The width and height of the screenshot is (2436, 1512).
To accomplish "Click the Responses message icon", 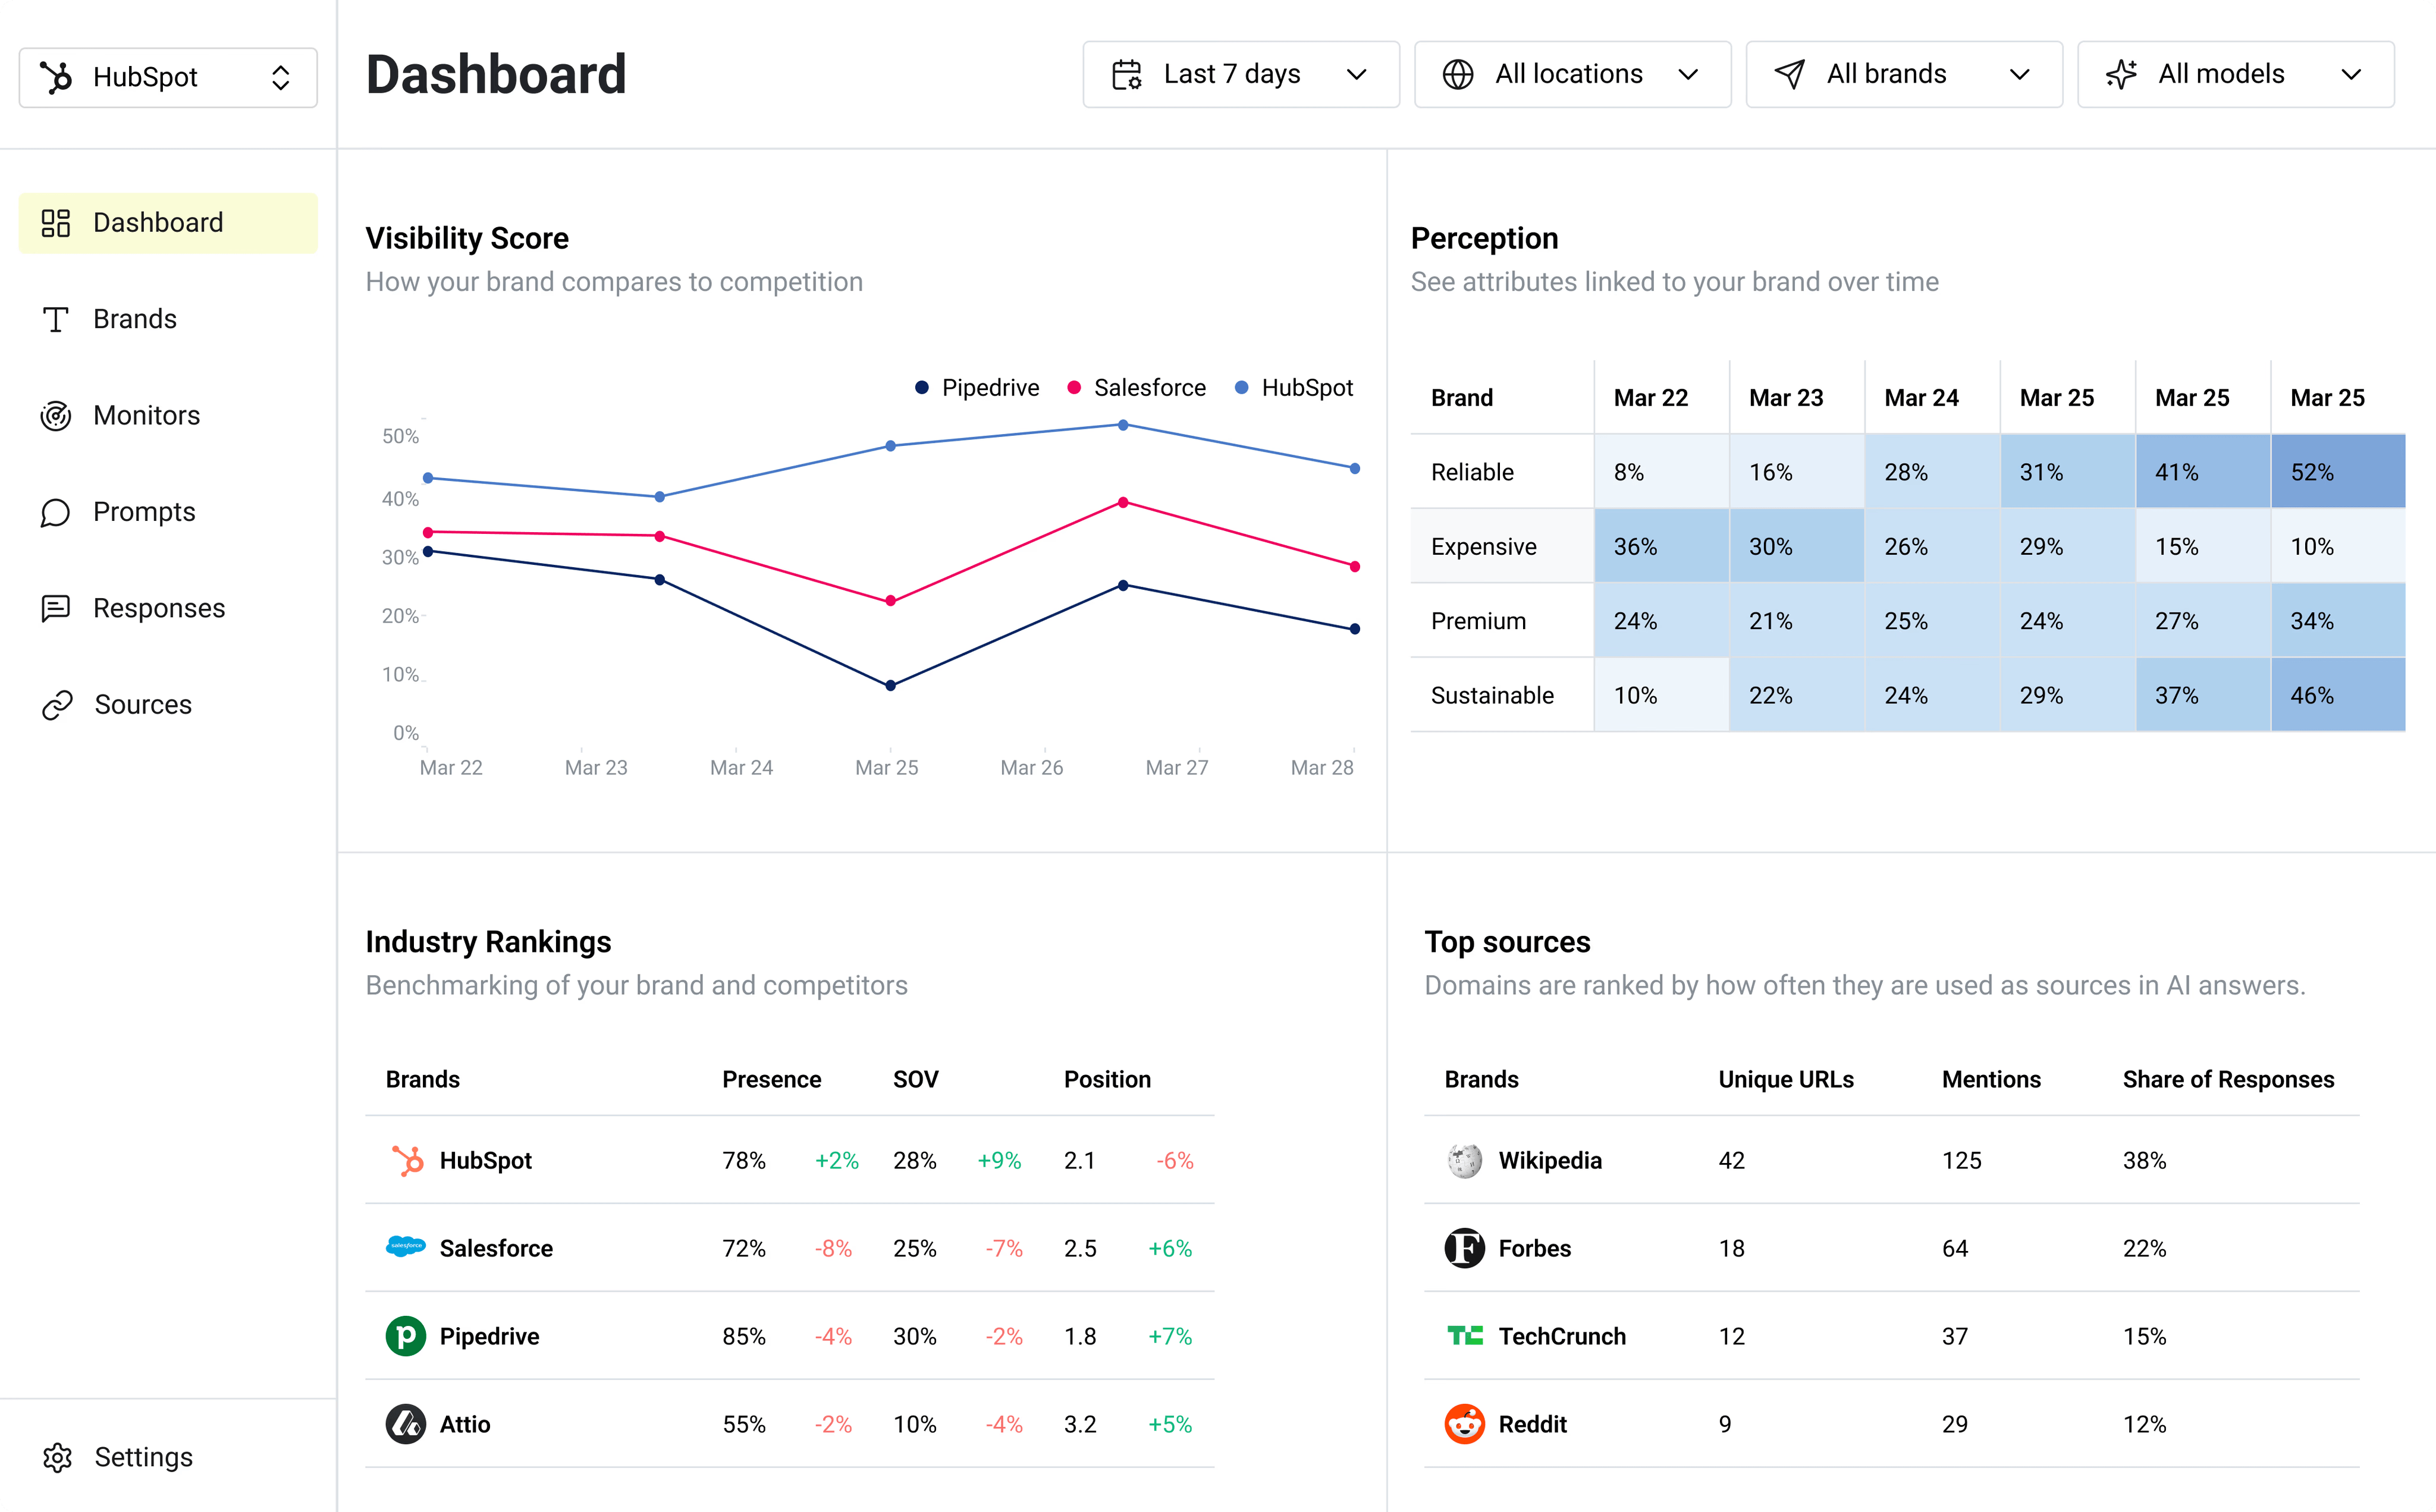I will click(x=56, y=608).
